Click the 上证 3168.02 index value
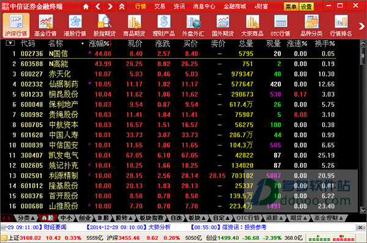This screenshot has width=367, height=243. click(30, 238)
